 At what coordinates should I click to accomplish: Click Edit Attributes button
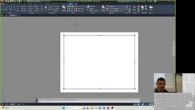[x=94, y=11]
